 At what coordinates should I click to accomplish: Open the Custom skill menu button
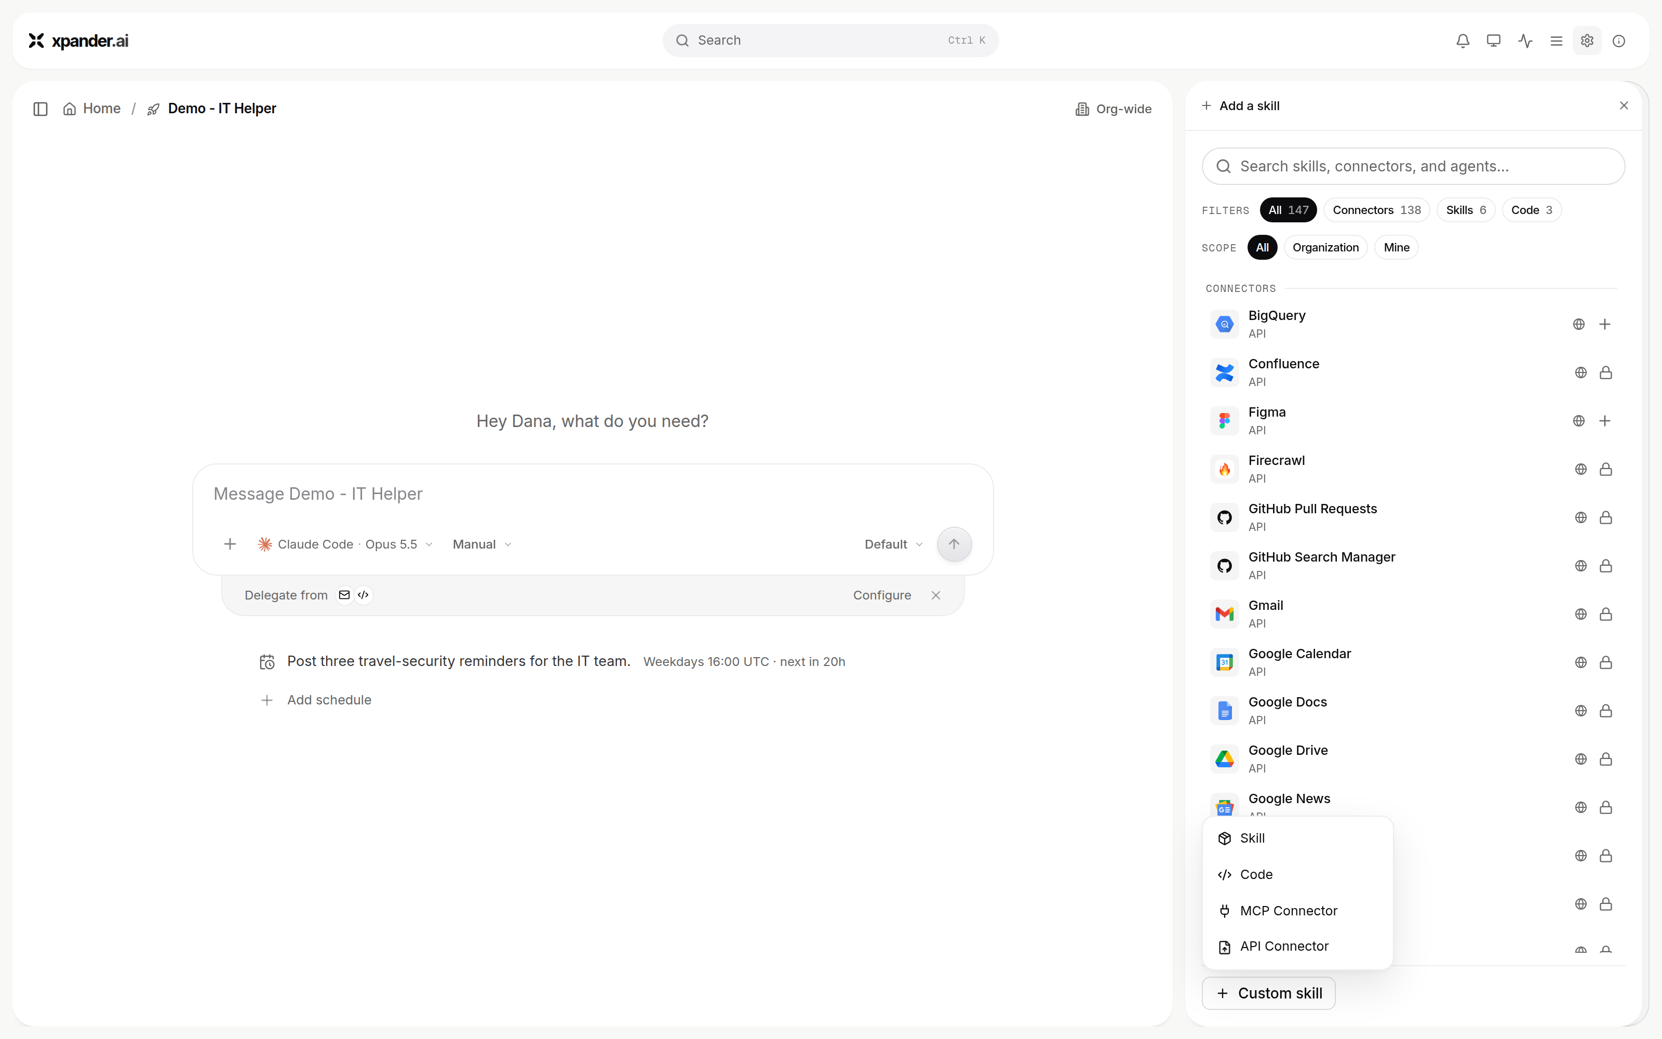[x=1268, y=994]
